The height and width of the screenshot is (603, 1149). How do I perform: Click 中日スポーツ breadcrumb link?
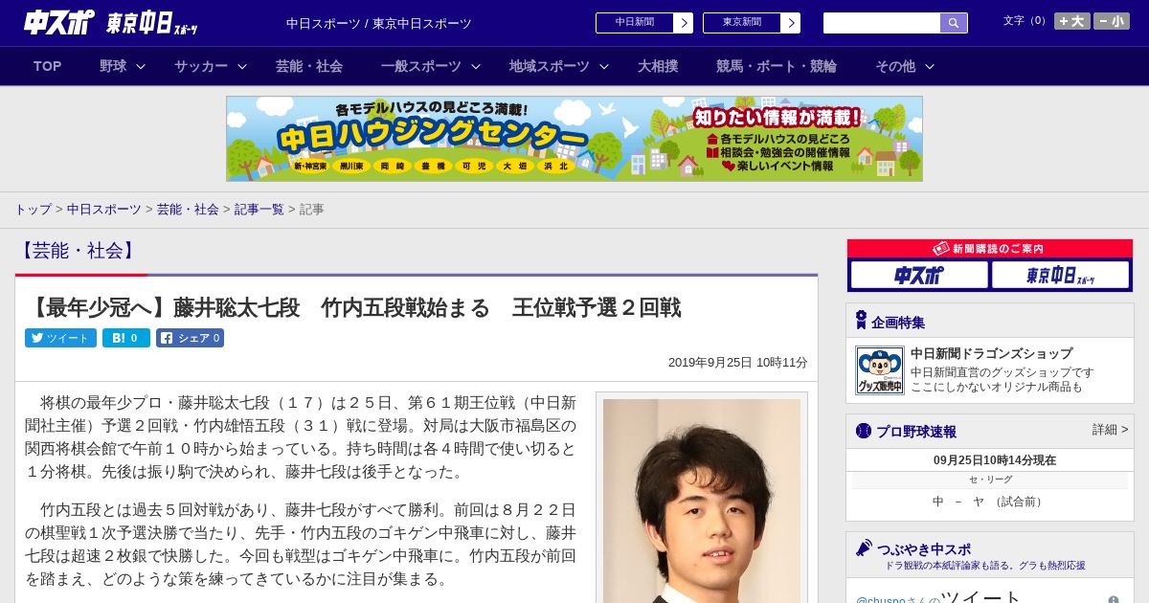pos(104,209)
